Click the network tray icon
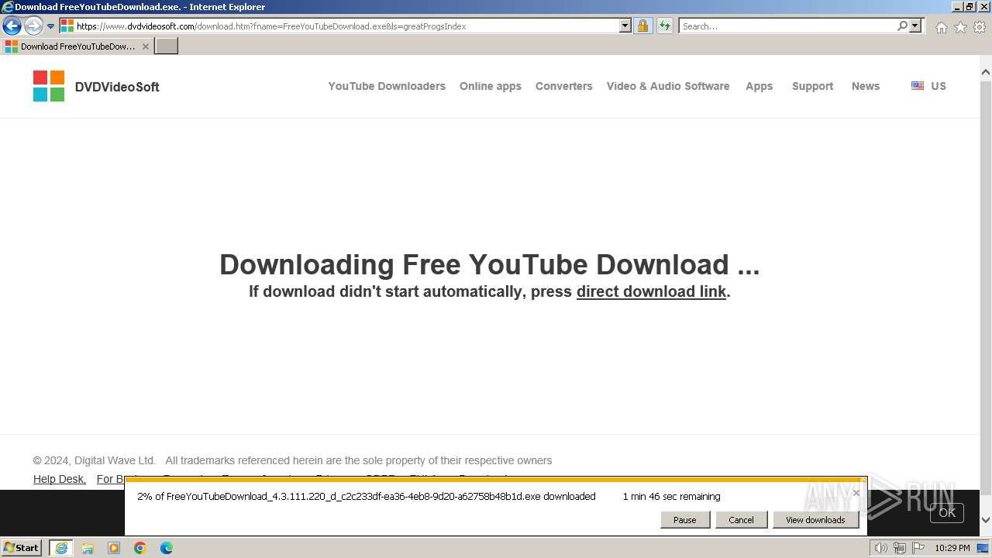 [900, 548]
